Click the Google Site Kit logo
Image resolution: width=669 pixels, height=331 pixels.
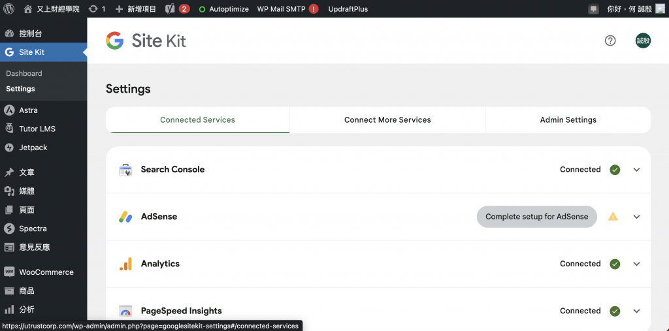point(146,40)
